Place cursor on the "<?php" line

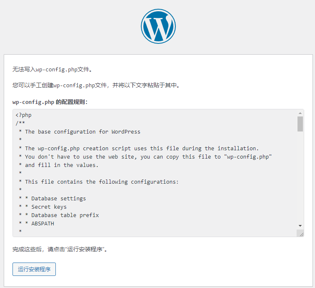click(24, 115)
